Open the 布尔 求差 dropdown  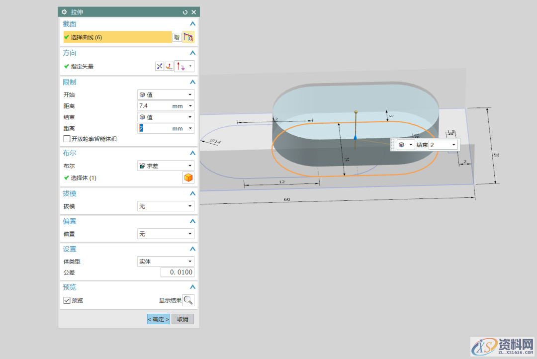[x=166, y=166]
